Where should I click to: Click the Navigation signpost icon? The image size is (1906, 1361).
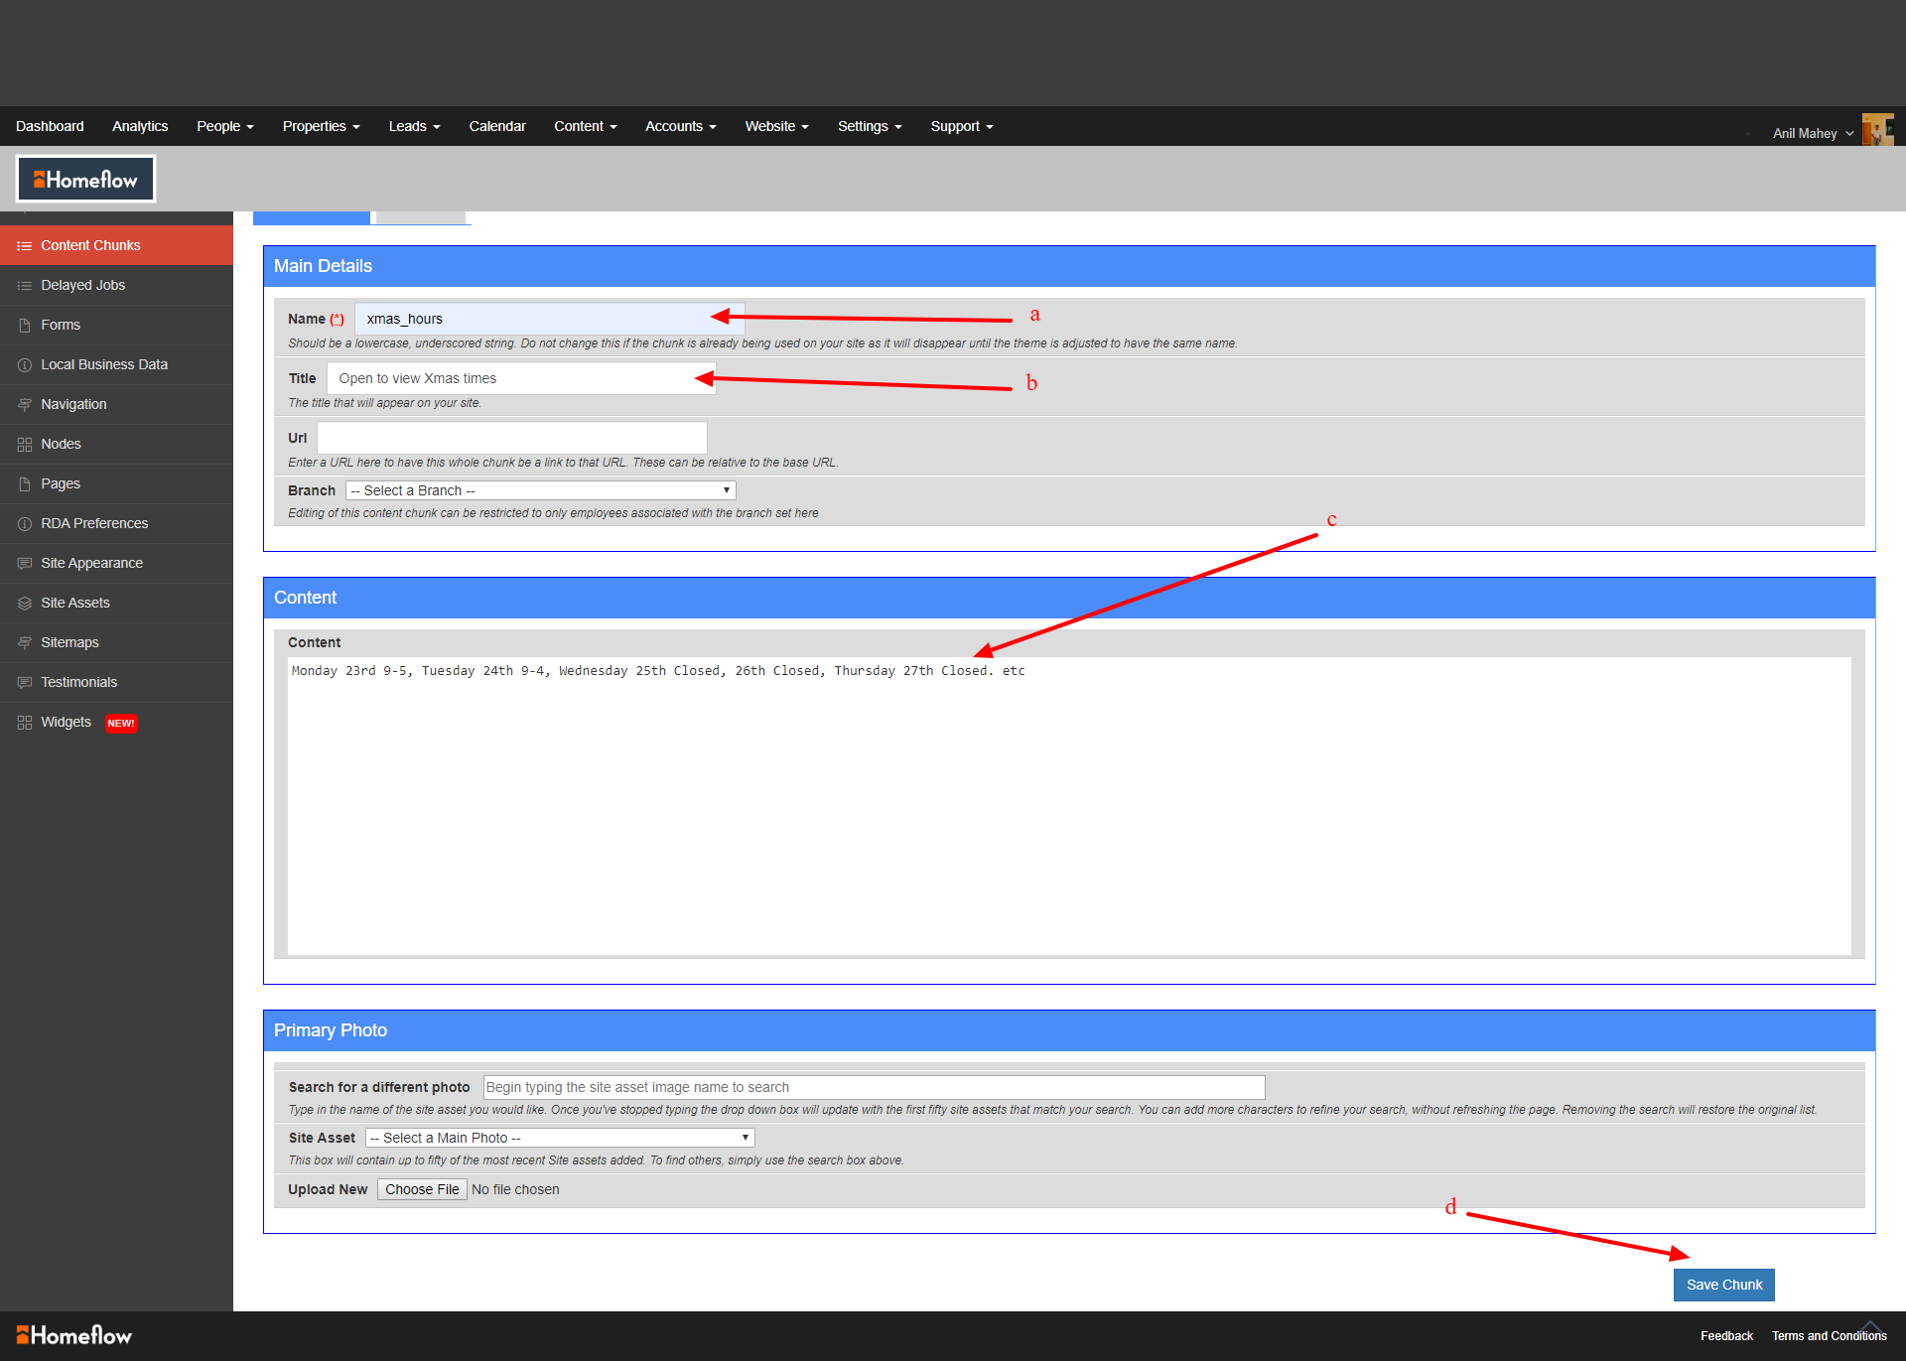(24, 405)
